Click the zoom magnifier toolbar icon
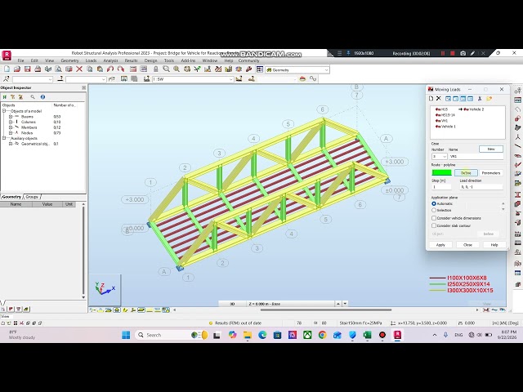 166,69
